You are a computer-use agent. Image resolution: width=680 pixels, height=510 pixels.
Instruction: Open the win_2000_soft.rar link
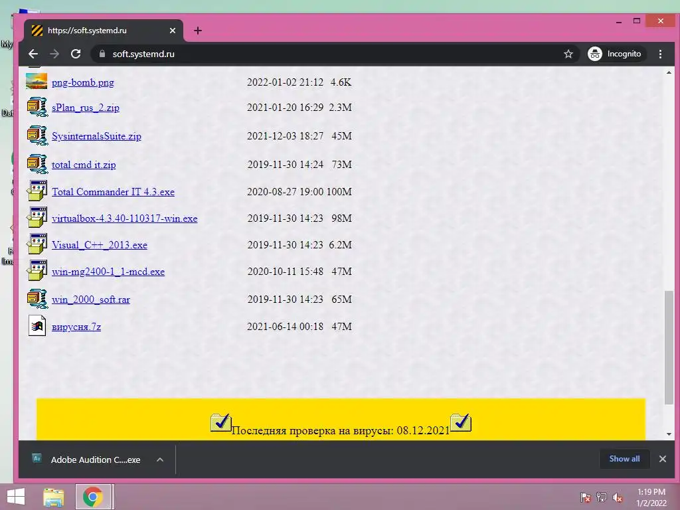coord(90,299)
